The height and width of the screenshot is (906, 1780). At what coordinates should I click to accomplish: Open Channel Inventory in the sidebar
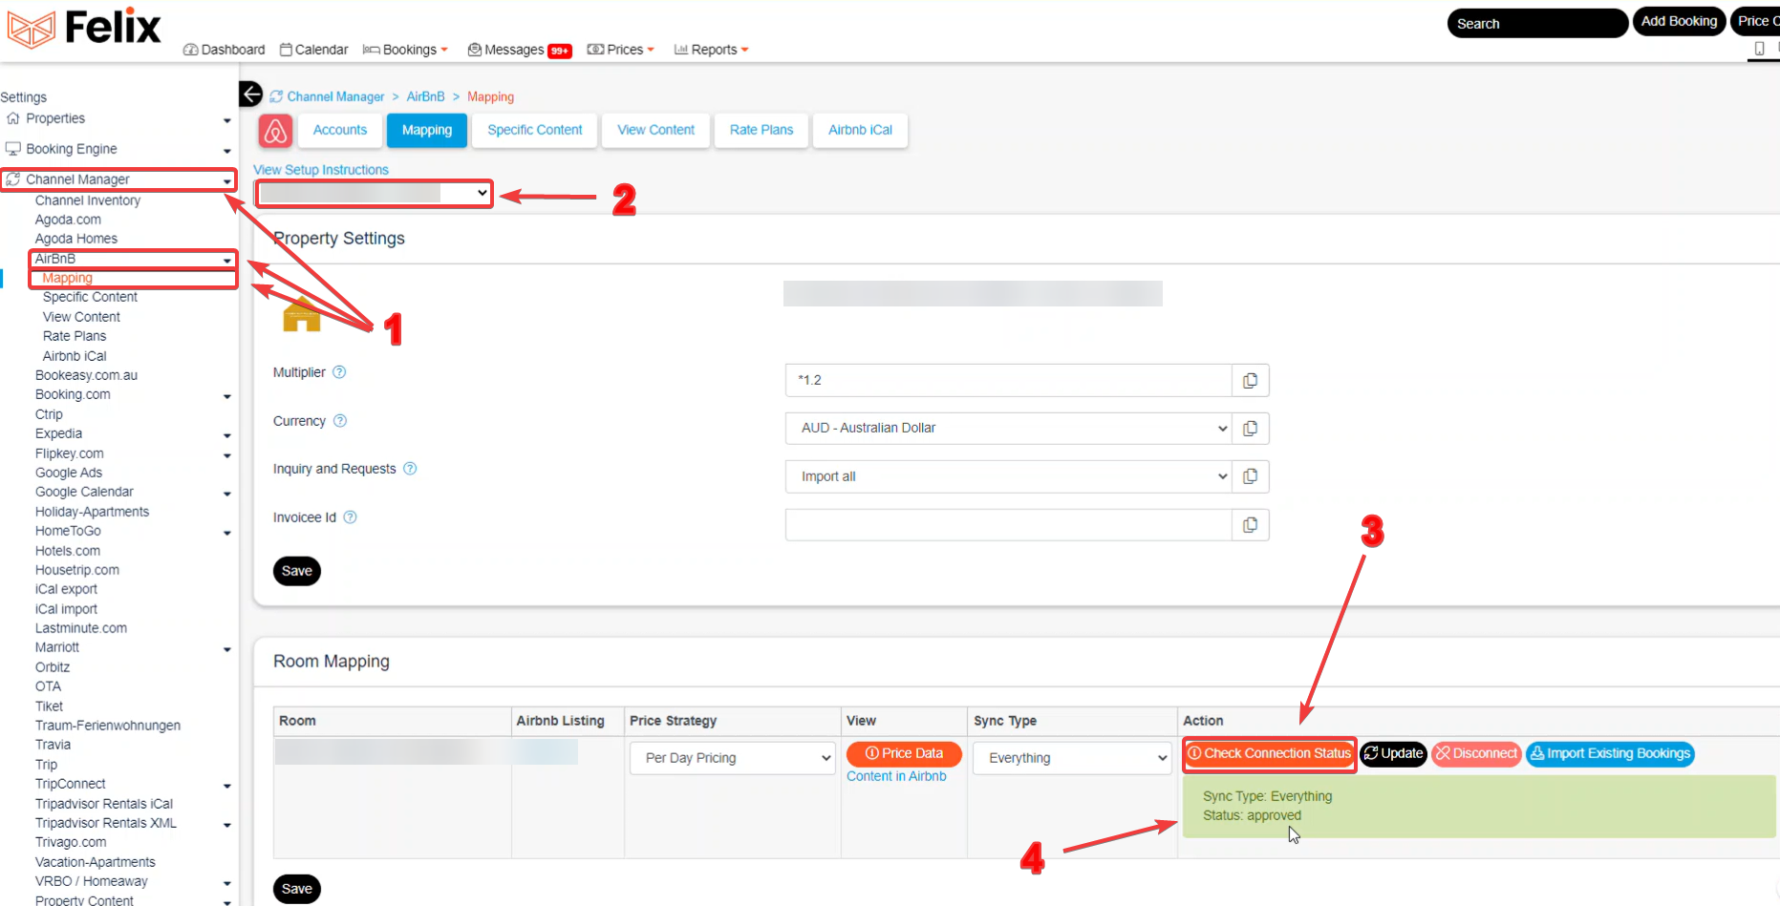88,200
